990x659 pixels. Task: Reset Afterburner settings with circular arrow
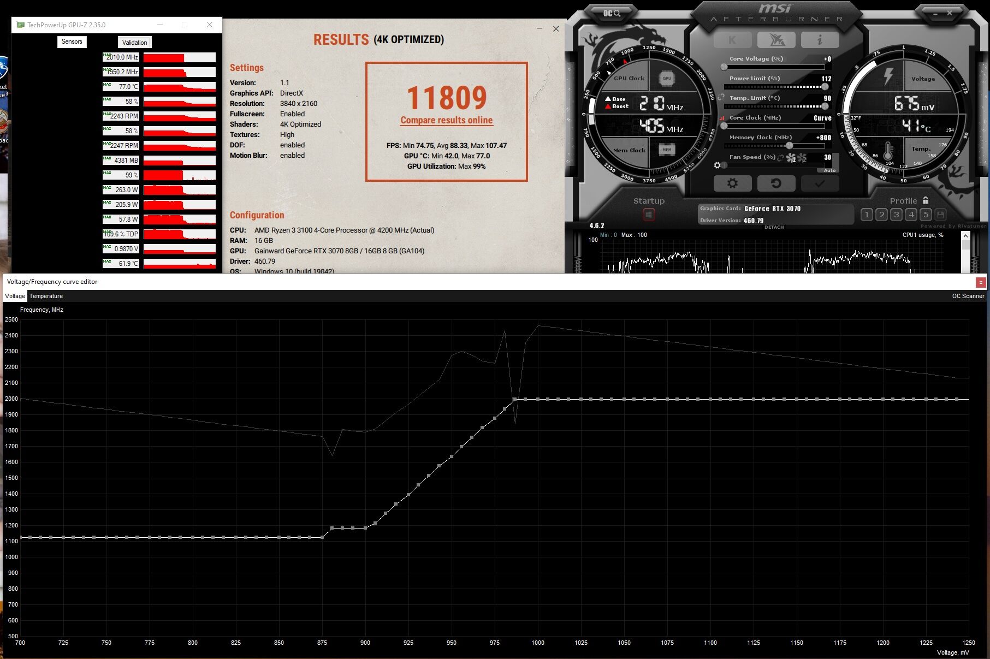pyautogui.click(x=776, y=183)
